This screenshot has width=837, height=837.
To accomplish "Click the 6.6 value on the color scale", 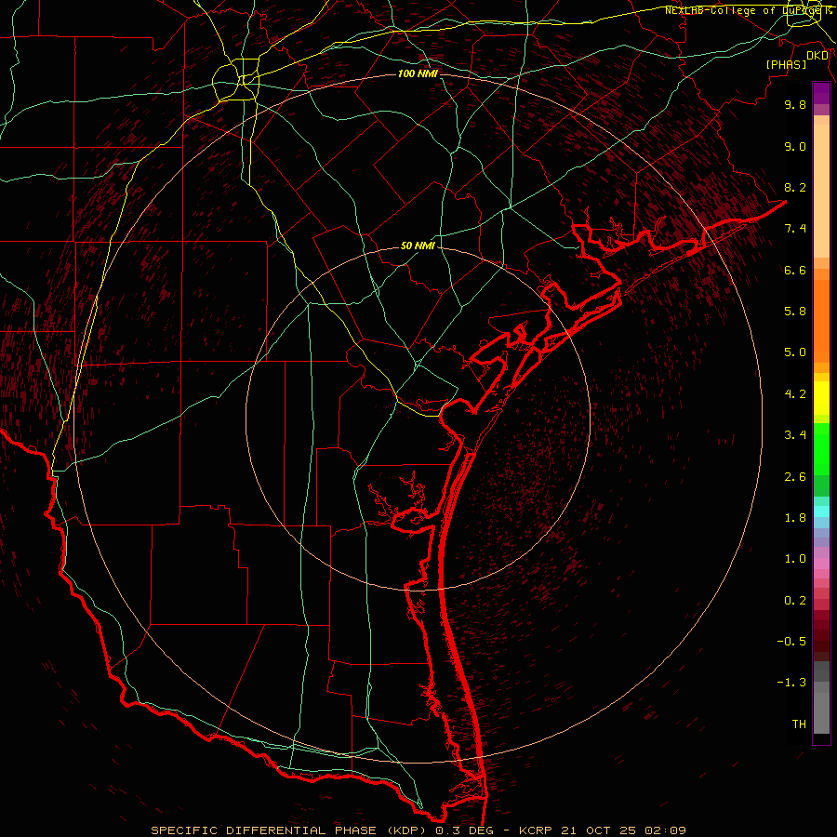I will tap(795, 270).
